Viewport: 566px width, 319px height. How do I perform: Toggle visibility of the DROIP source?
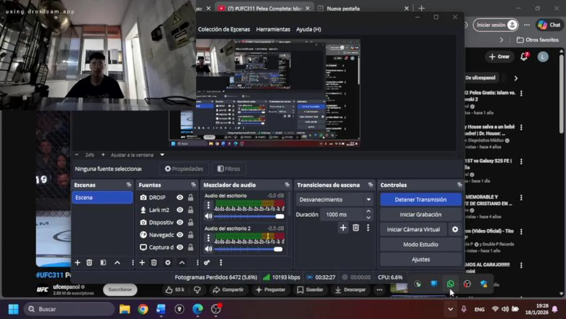[x=180, y=198]
